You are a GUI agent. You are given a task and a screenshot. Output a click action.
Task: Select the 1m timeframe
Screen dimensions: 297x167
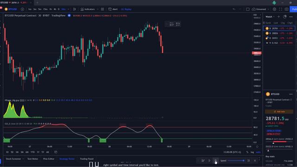point(30,9)
